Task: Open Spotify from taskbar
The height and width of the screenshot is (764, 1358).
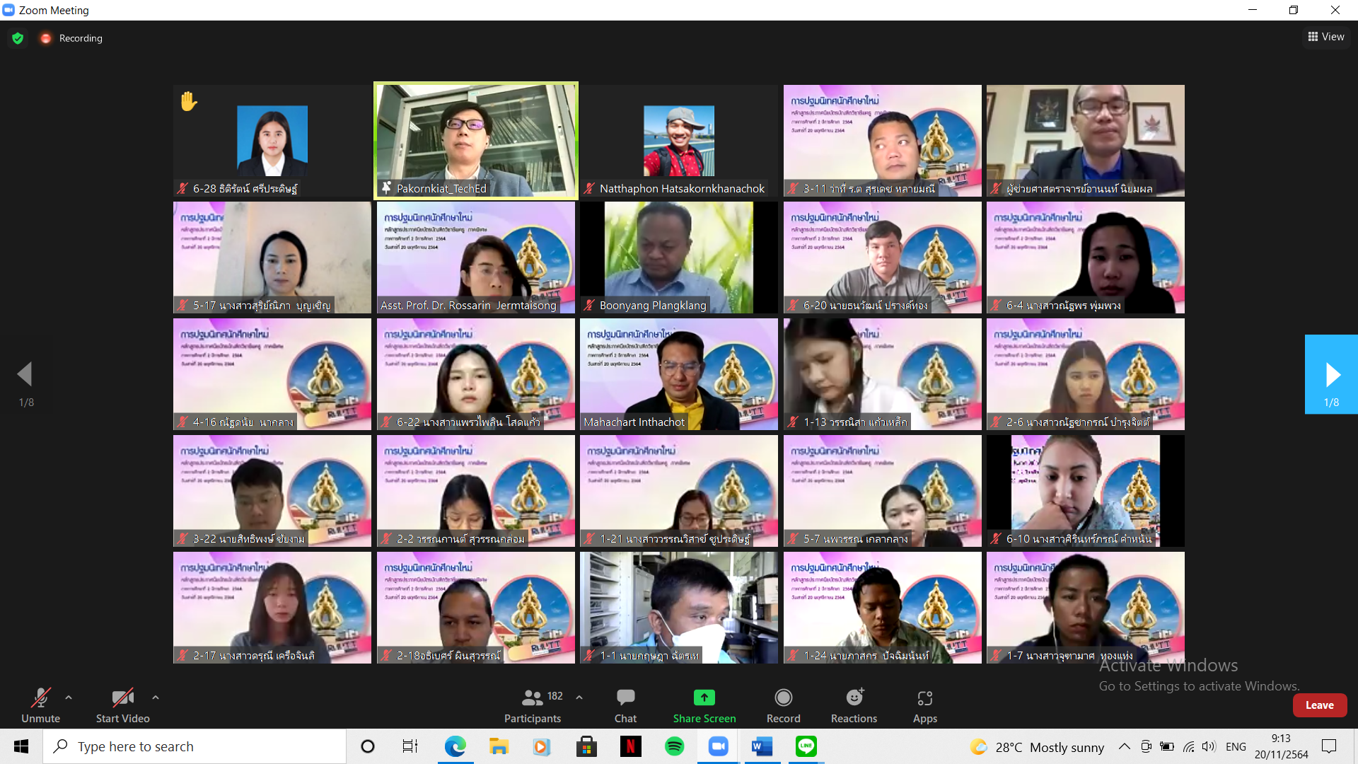Action: click(x=674, y=746)
